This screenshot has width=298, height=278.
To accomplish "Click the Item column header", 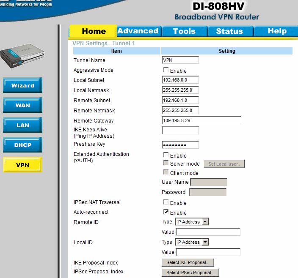I will pos(117,51).
